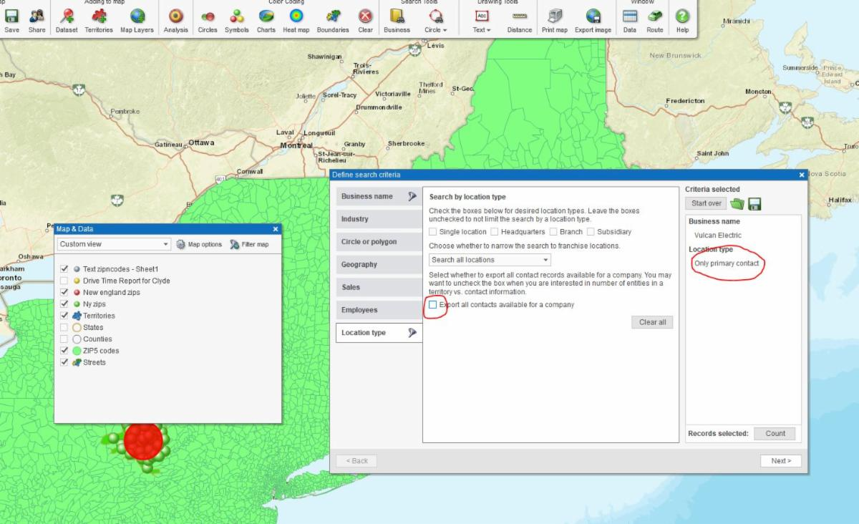
Task: Click the red New england zips dot
Action: (x=77, y=292)
